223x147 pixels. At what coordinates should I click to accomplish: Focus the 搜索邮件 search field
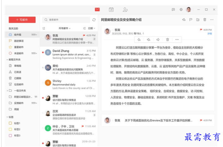coord(66,20)
